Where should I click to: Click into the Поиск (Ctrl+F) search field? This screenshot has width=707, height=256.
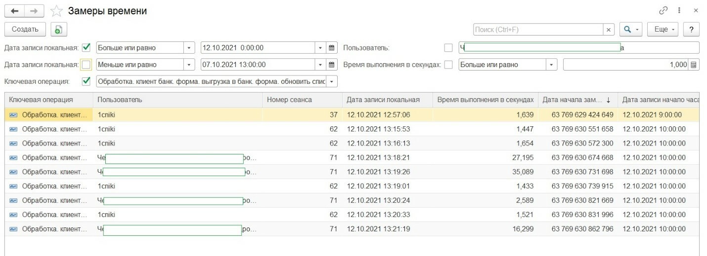538,30
